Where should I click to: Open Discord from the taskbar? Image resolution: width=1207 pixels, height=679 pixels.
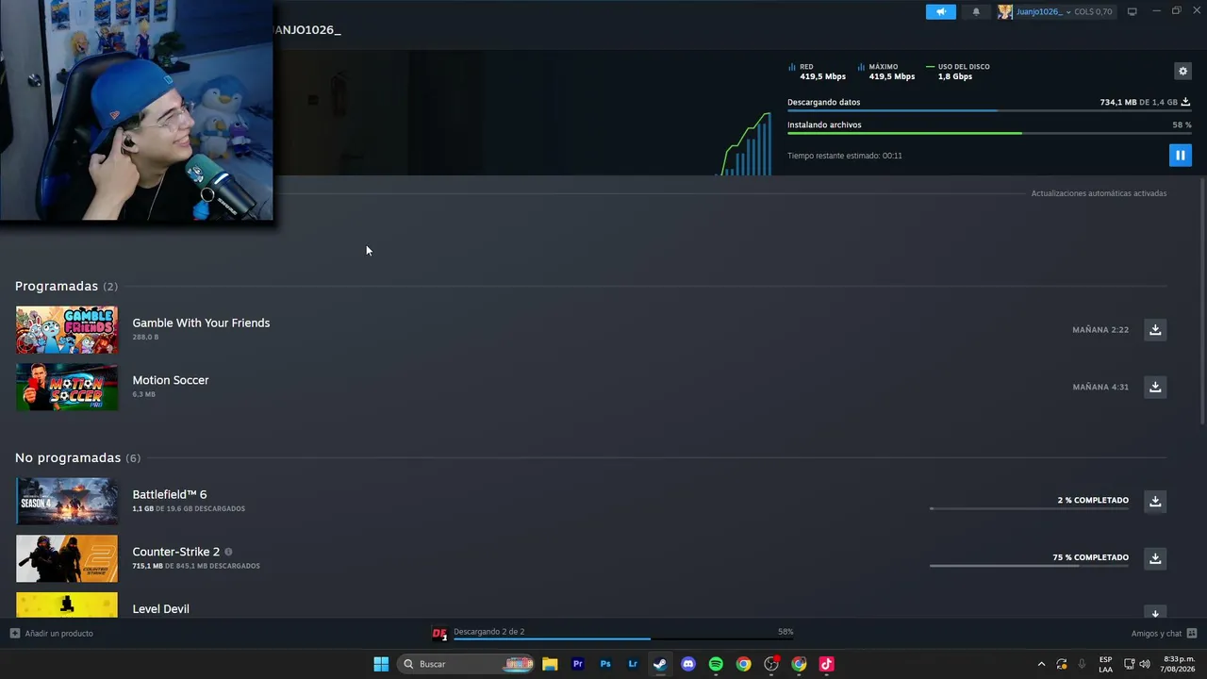[x=688, y=664]
